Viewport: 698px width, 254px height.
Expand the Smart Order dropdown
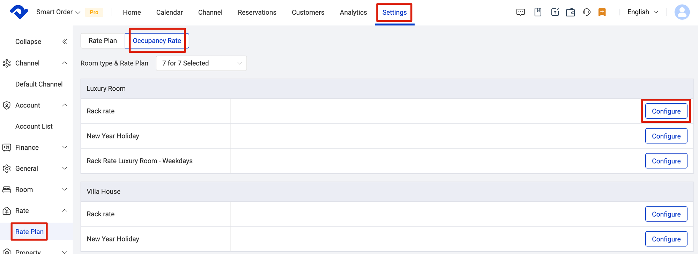[x=58, y=12]
